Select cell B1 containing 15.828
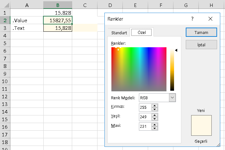 (58, 13)
